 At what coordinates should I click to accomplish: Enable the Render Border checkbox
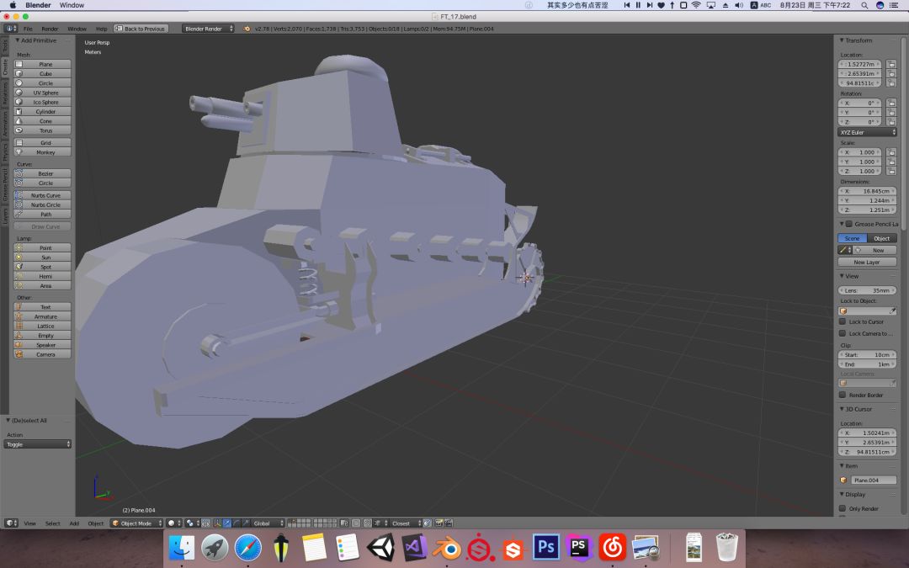coord(843,395)
